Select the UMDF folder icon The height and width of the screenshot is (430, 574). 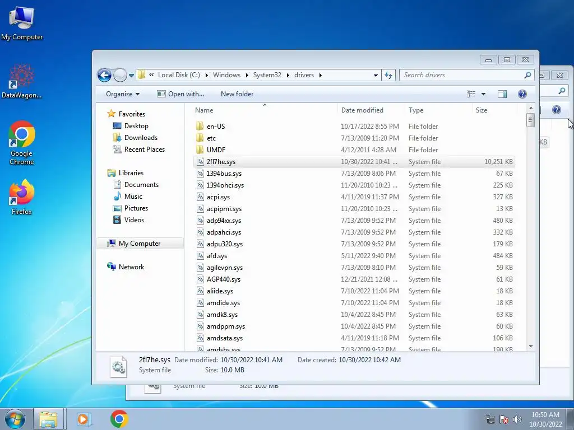(200, 150)
